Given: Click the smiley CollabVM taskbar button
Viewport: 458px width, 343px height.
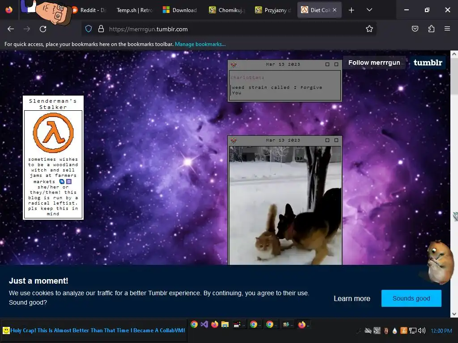Looking at the screenshot, I should click(x=94, y=330).
